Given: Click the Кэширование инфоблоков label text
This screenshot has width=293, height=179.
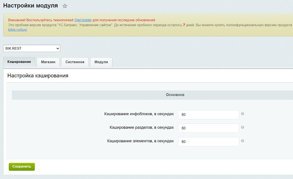Looking at the screenshot, I should click(x=139, y=114).
